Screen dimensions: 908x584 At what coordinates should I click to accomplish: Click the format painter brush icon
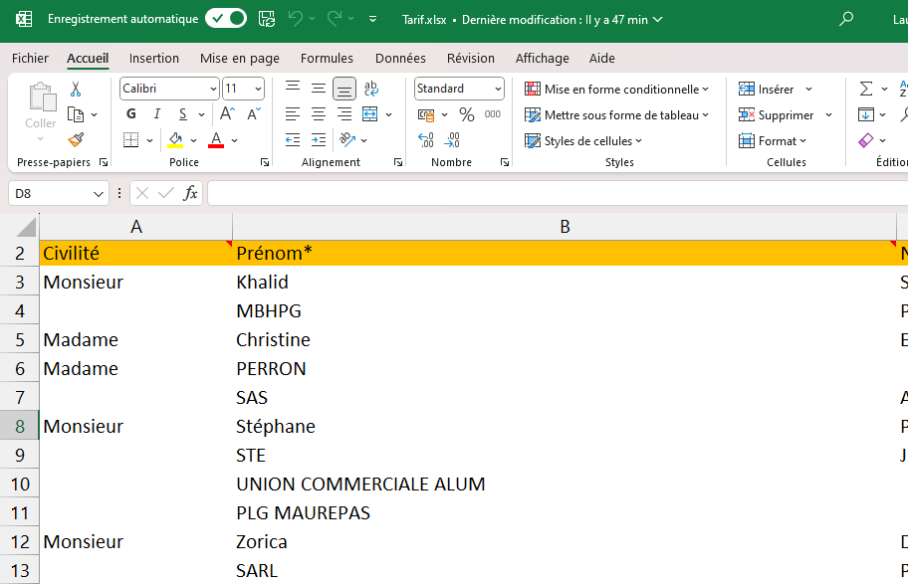pyautogui.click(x=76, y=139)
